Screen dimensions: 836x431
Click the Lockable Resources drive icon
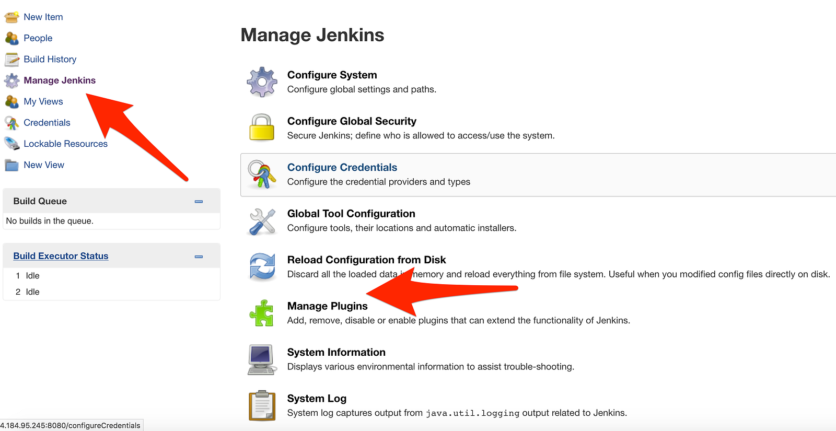[x=11, y=144]
